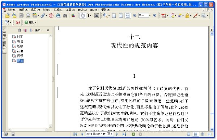The width and height of the screenshot is (217, 140).
Task: Click the red circular stamp icon
Action: [51, 16]
